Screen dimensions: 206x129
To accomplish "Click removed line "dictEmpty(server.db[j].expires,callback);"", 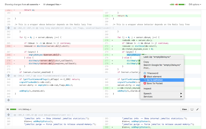I will pos(52,64).
